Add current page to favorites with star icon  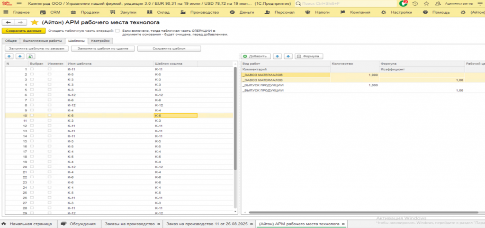34,22
